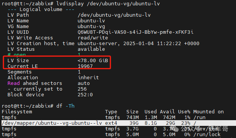The image size is (236, 138).
Task: Click the 'Segments' label
Action: 19,72
